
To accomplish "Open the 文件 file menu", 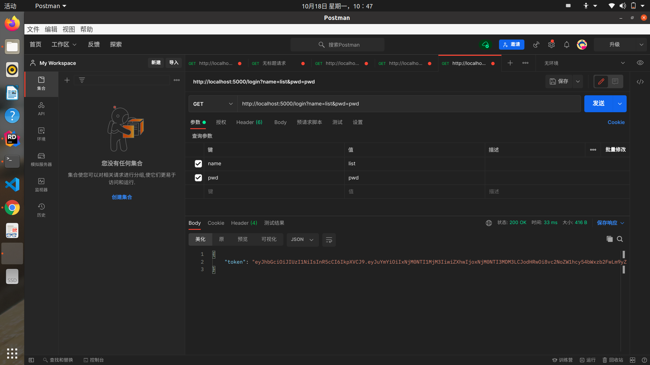I will coord(33,29).
